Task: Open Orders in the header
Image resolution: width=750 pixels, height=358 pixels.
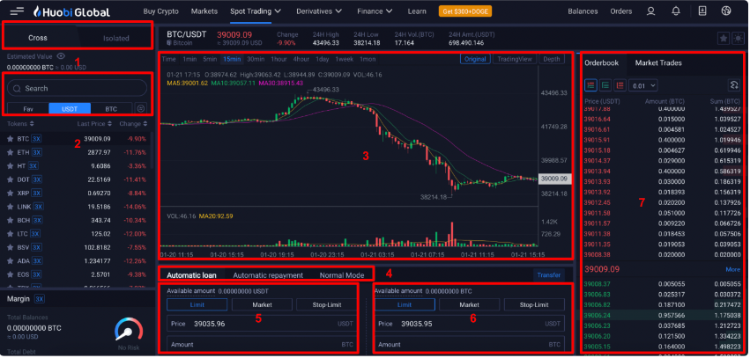Action: tap(620, 11)
